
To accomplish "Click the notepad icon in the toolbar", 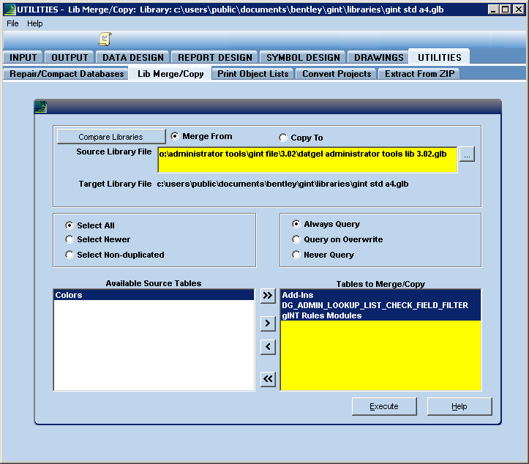I will click(x=105, y=39).
